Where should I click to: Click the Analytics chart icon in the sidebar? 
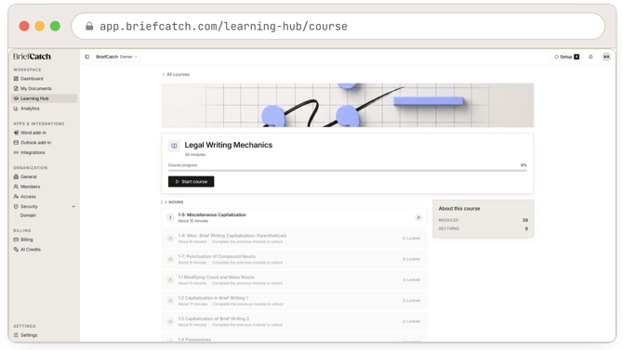[16, 109]
